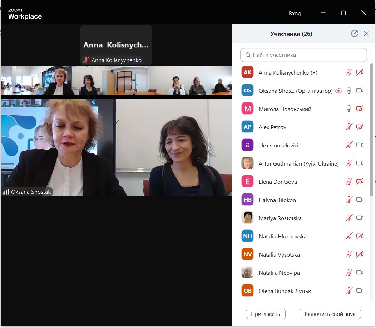This screenshot has width=376, height=328.
Task: Select participant name 'Alex Petrov'
Action: 272,127
